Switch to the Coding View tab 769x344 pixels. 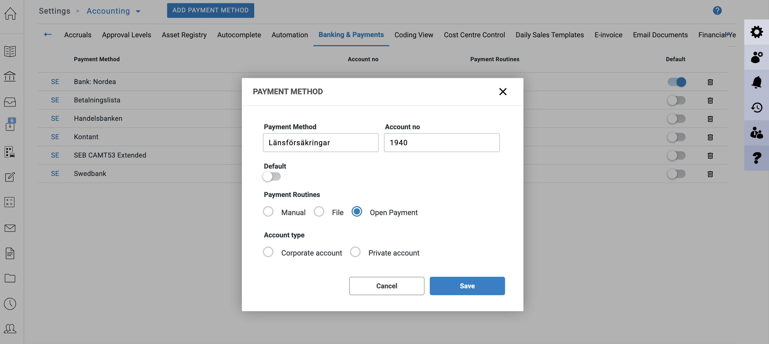pyautogui.click(x=413, y=35)
